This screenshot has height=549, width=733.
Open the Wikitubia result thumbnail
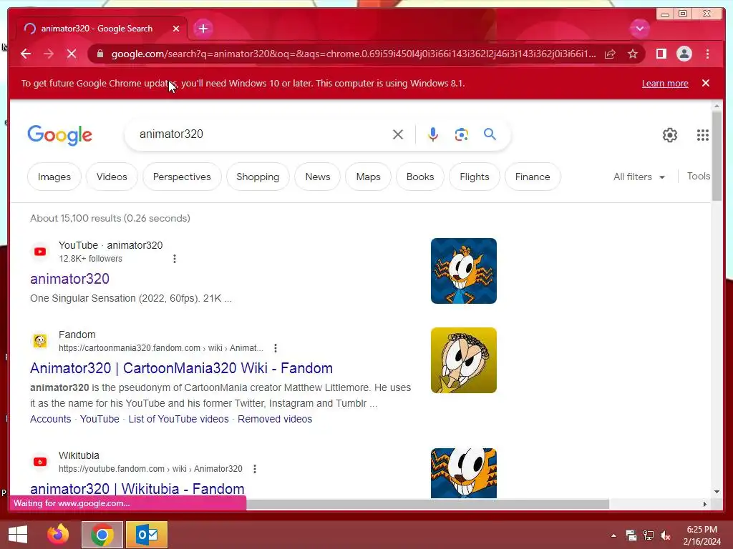tap(463, 473)
